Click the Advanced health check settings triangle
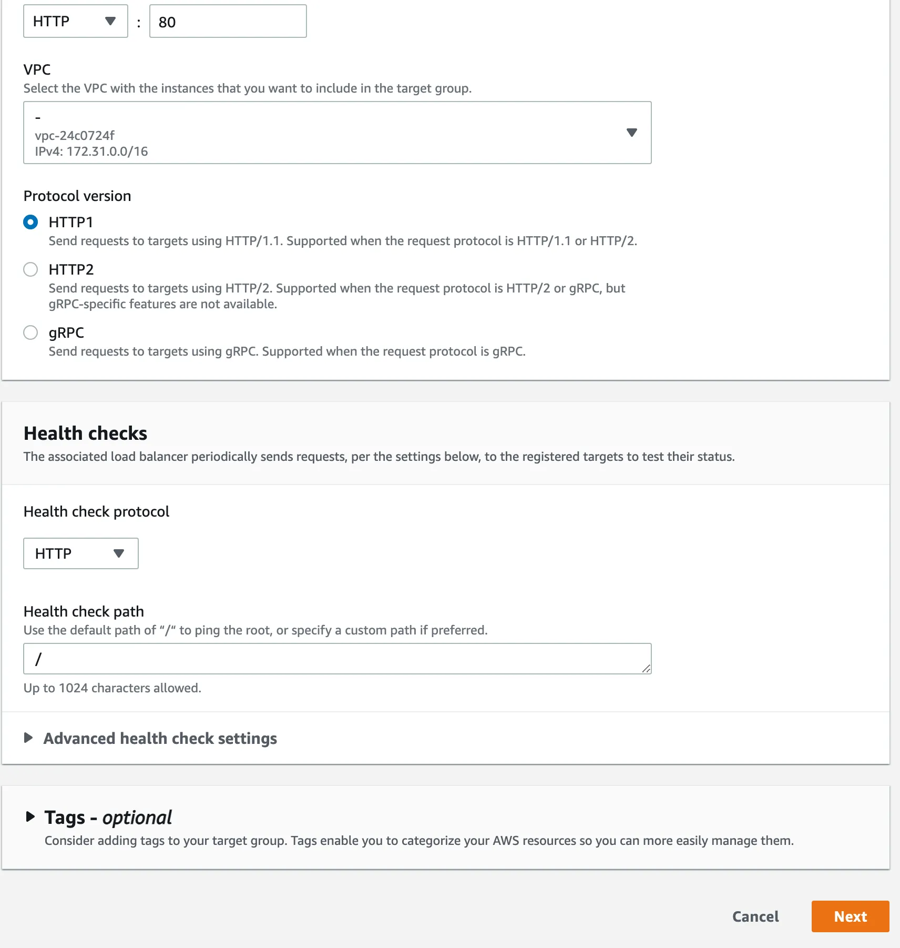This screenshot has width=900, height=948. click(28, 738)
